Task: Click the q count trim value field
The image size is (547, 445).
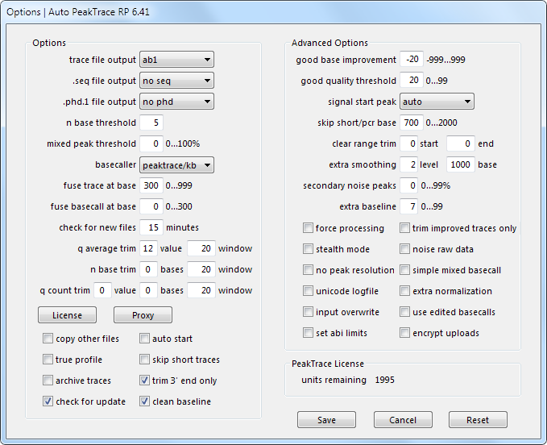Action: coord(102,290)
